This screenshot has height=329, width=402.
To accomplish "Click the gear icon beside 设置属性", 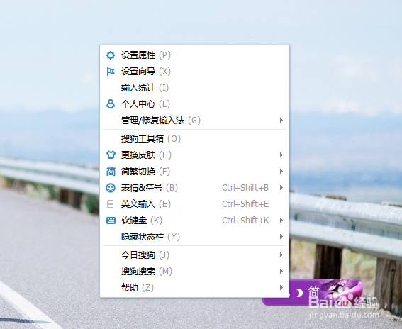I will tap(111, 55).
